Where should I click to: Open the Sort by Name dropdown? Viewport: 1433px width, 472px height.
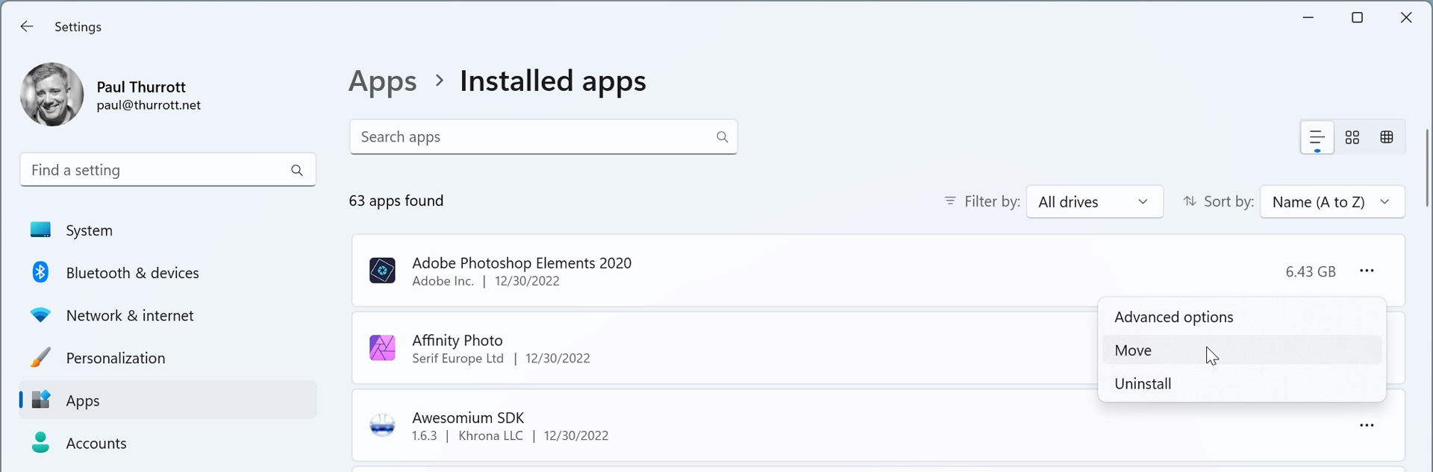point(1331,202)
